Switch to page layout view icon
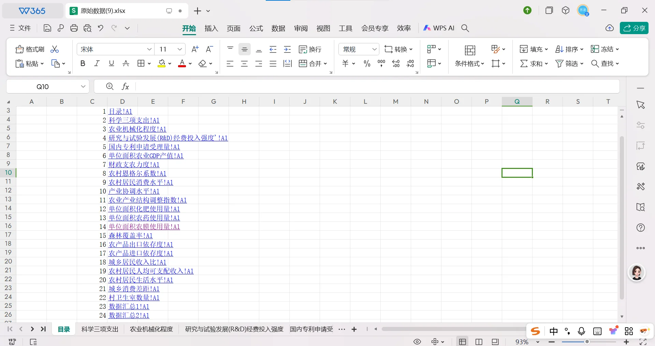Viewport: 655px width, 346px height. (x=479, y=342)
